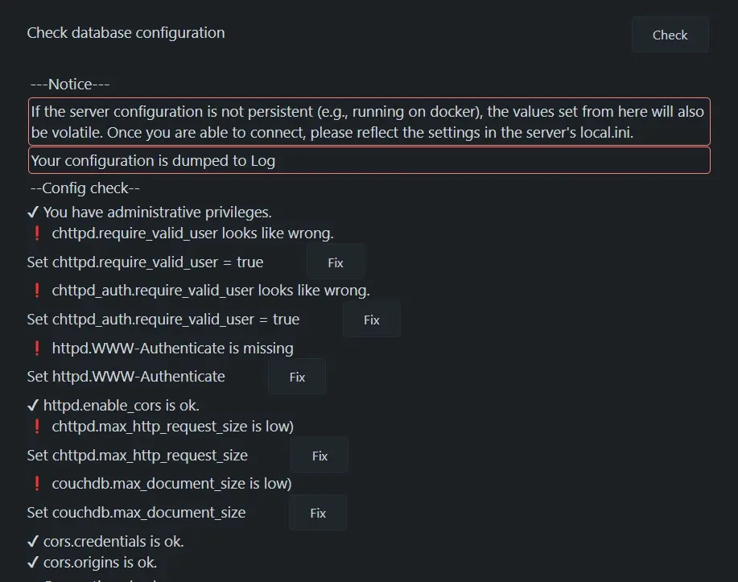Click red exclamation beside chttpd.require_valid_user warning
The width and height of the screenshot is (738, 582).
(36, 233)
